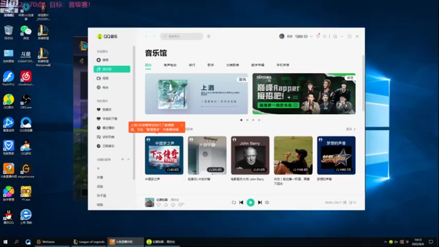Click the now-playing album cover
This screenshot has width=439, height=247.
pyautogui.click(x=149, y=202)
